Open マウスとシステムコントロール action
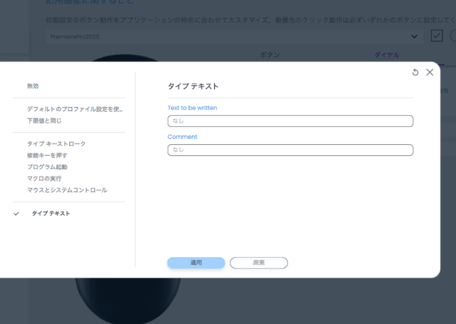 pos(67,190)
